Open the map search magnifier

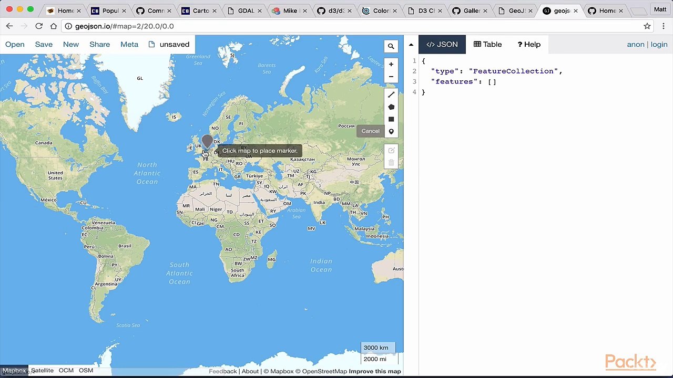(x=391, y=46)
